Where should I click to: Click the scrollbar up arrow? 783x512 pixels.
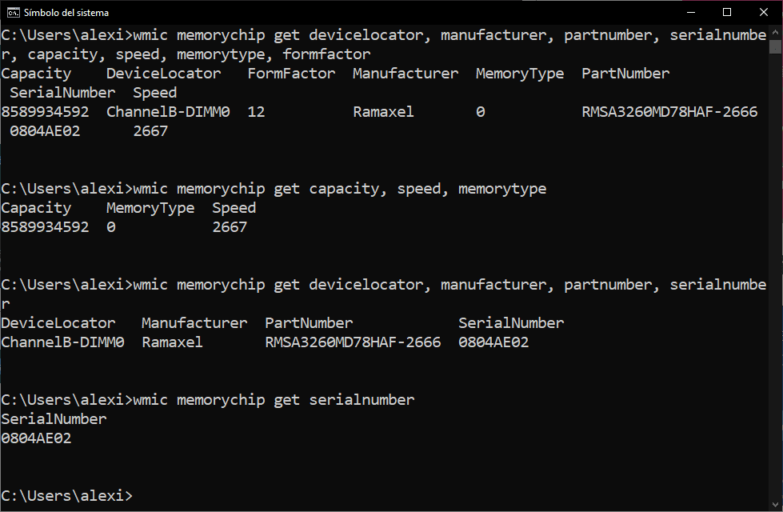pos(775,33)
